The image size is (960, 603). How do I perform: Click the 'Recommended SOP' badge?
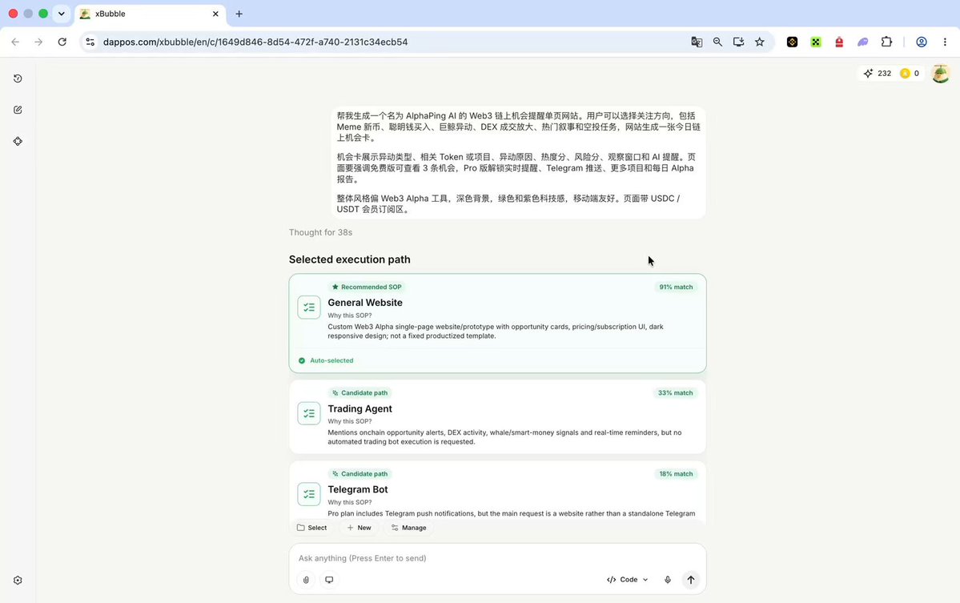[x=367, y=287]
